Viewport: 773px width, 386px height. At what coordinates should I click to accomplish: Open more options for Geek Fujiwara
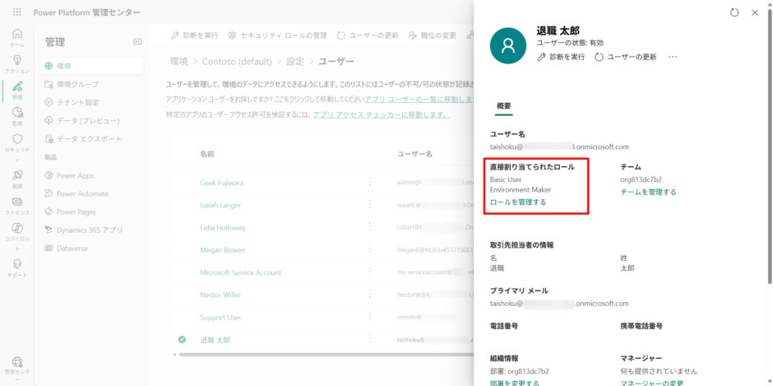pyautogui.click(x=370, y=182)
